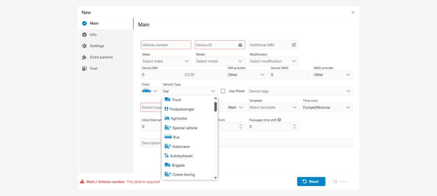Expand the Select make dropdown

pyautogui.click(x=166, y=61)
